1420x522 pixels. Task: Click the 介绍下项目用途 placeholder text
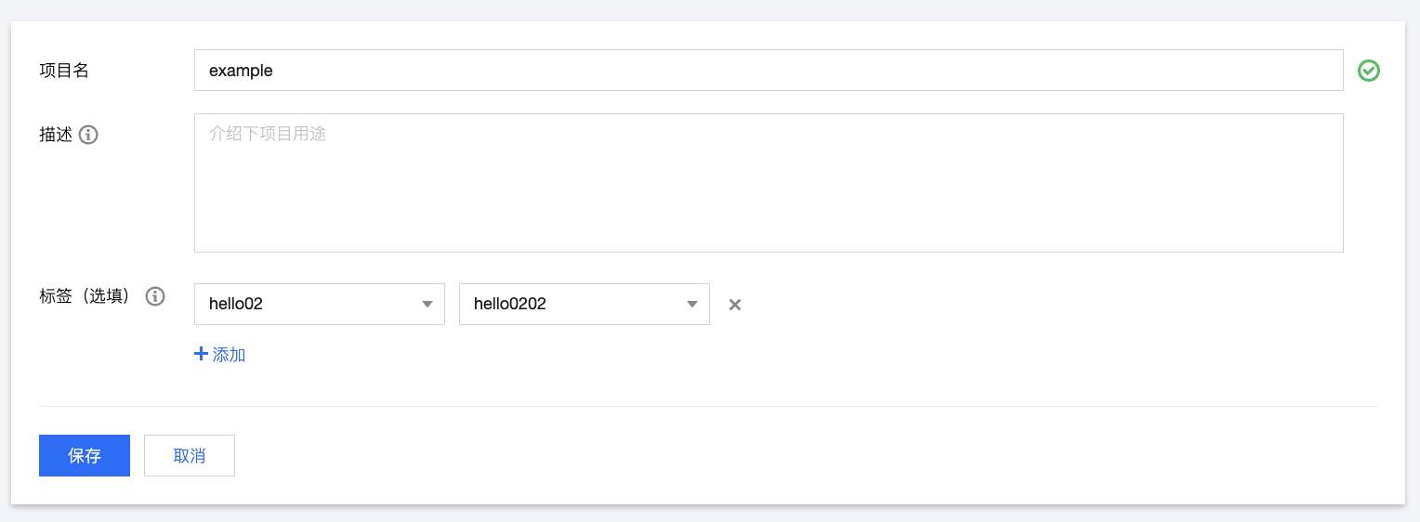point(268,134)
